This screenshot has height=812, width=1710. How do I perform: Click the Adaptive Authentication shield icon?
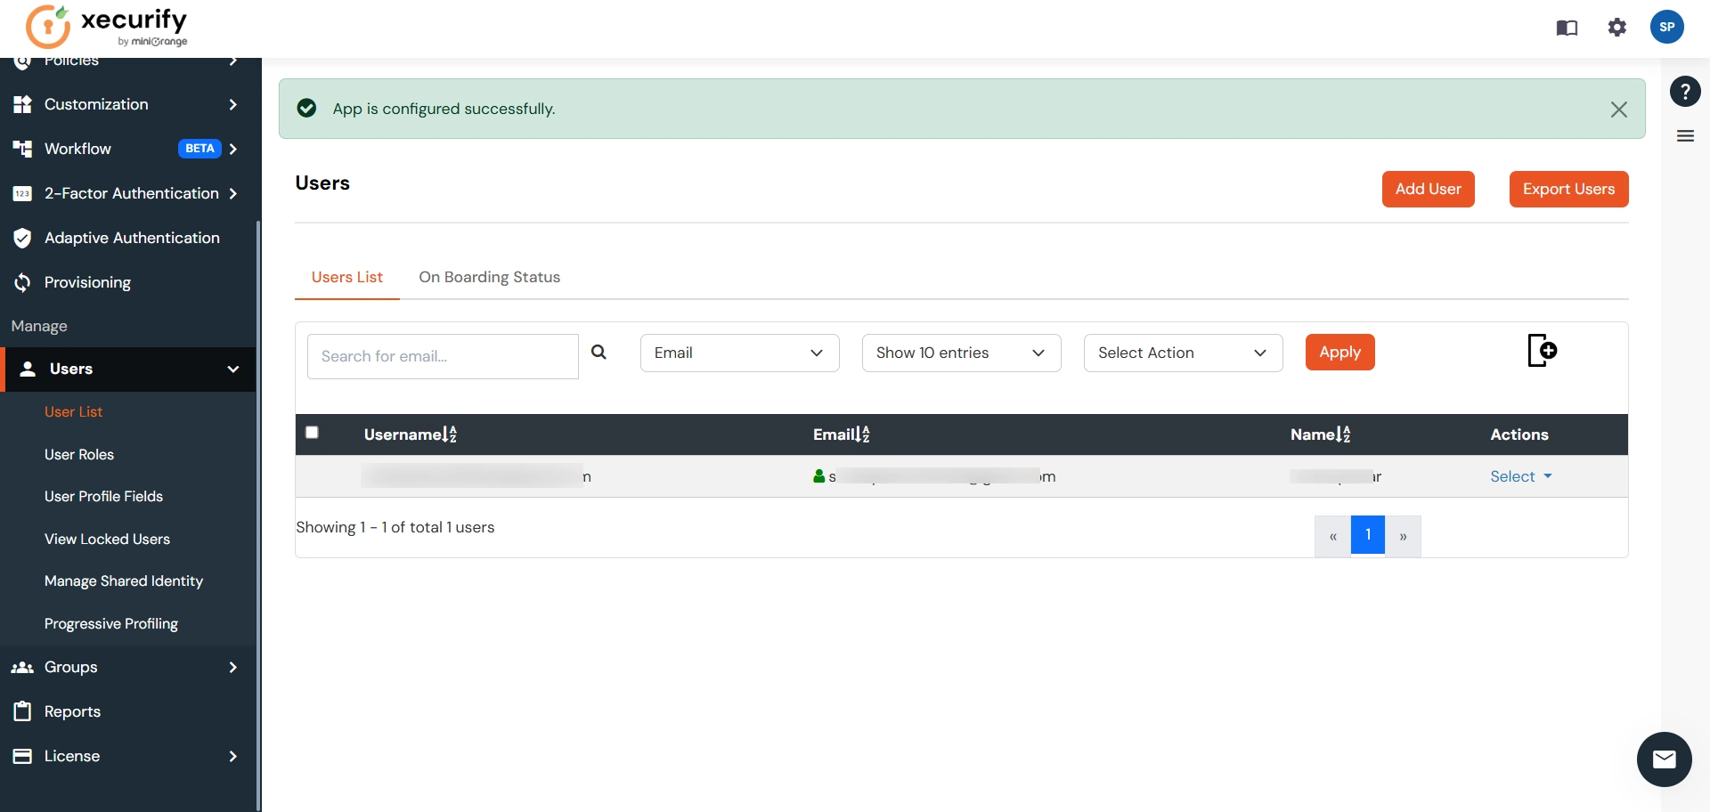pos(23,238)
